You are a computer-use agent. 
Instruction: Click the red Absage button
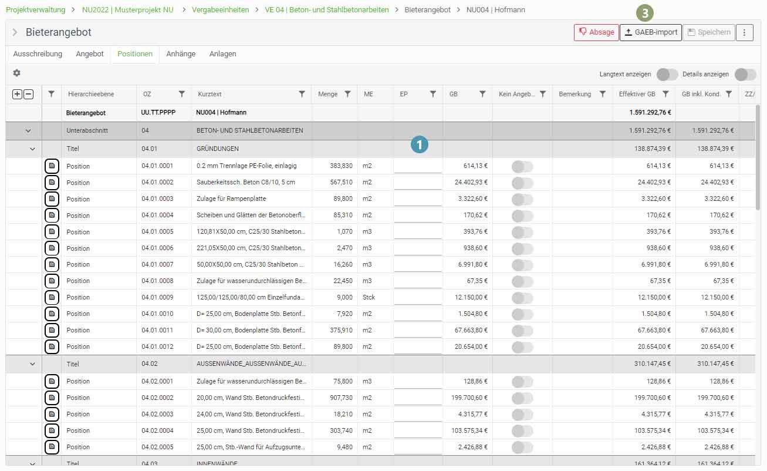point(596,32)
